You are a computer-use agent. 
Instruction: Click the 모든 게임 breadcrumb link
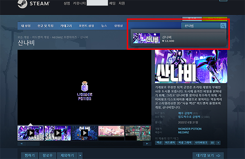click(x=23, y=37)
